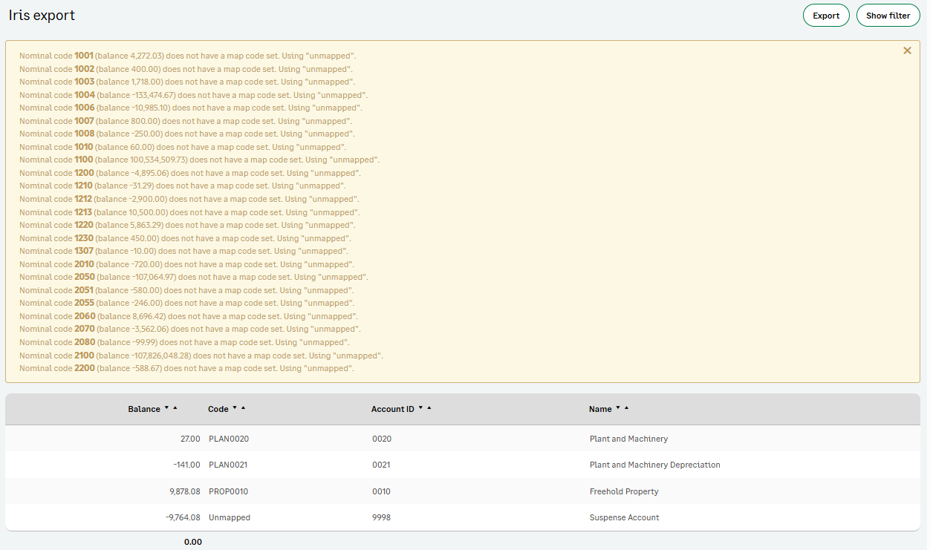Screen dimensions: 930x550
Task: Click the warning line for nominal code 1007
Action: (186, 121)
